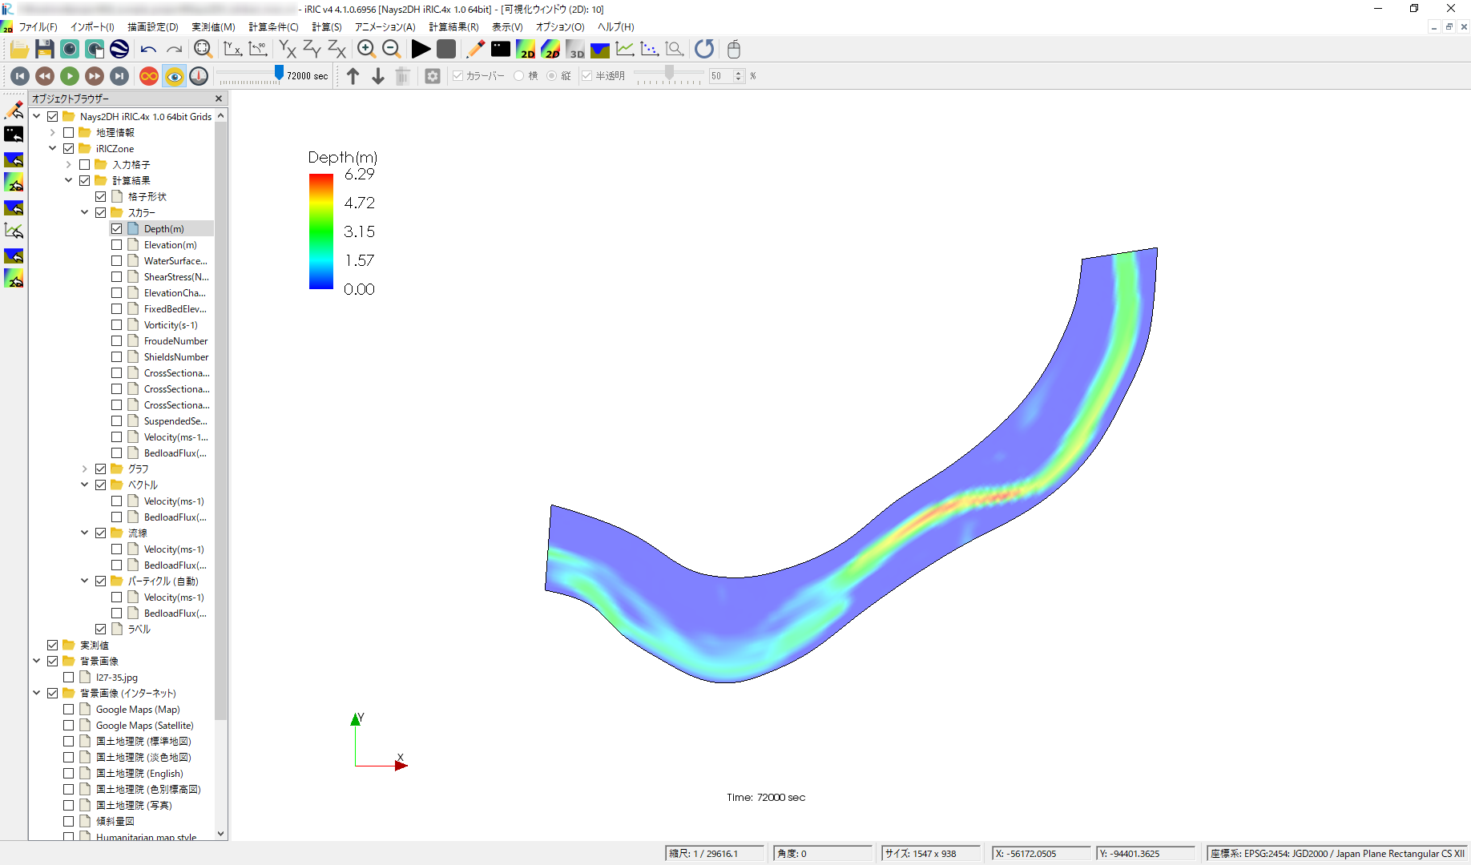Enable Google Maps (Satellite) background checkbox
The width and height of the screenshot is (1471, 865).
(x=69, y=726)
